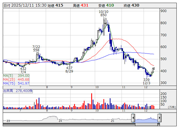Click the 500 price axis label
Viewport: 180px width, 129px height.
(x=163, y=59)
